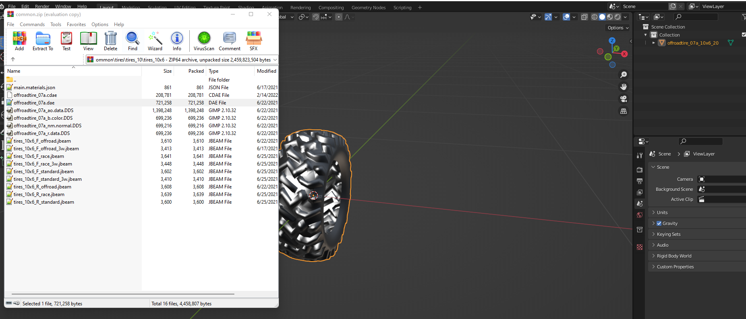Uncheck the Gravity checkbox
746x319 pixels.
659,223
